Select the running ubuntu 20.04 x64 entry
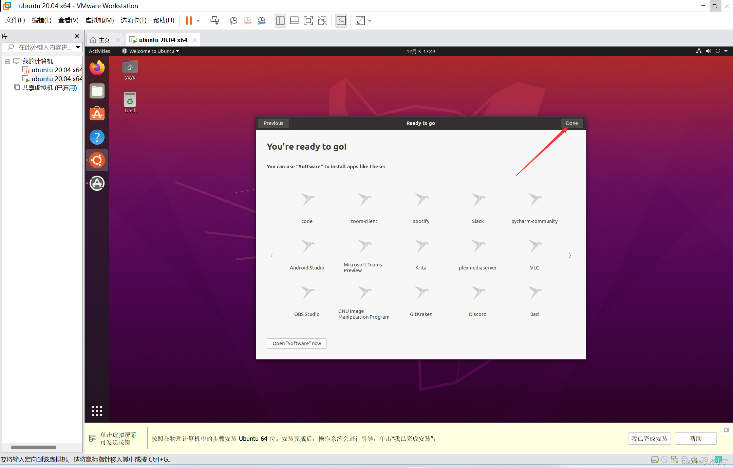Screen dimensions: 733x468 [52, 79]
